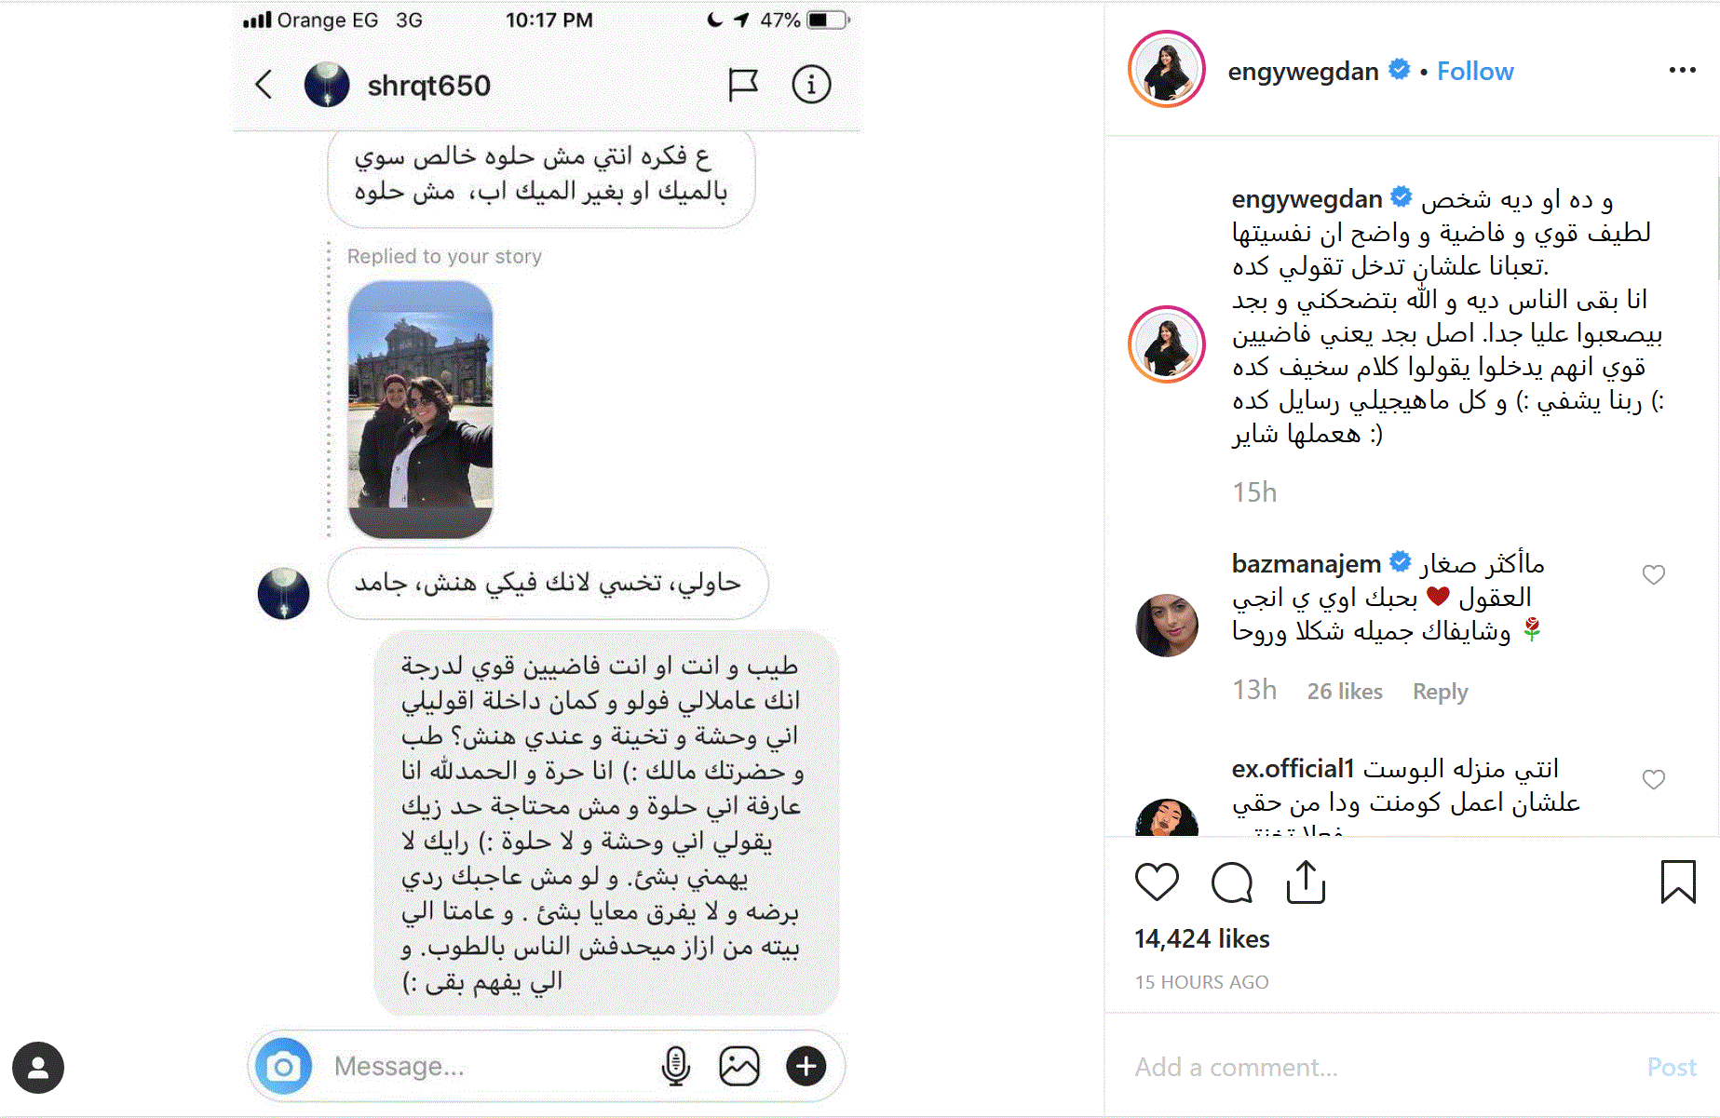Tap the info icon in chat header
Image resolution: width=1720 pixels, height=1118 pixels.
pos(811,85)
